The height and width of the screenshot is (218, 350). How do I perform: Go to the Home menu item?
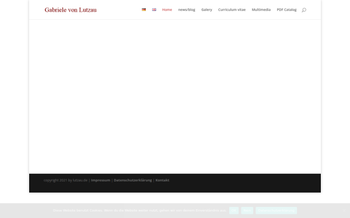pos(167,9)
